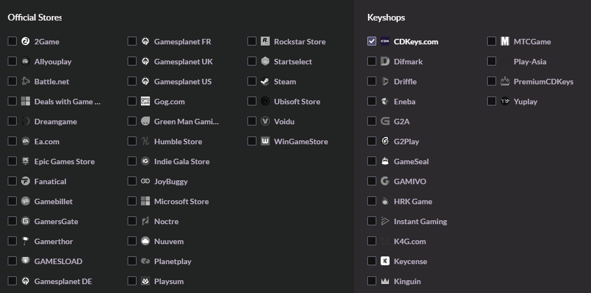Click the Battle.net logo icon

pos(26,81)
